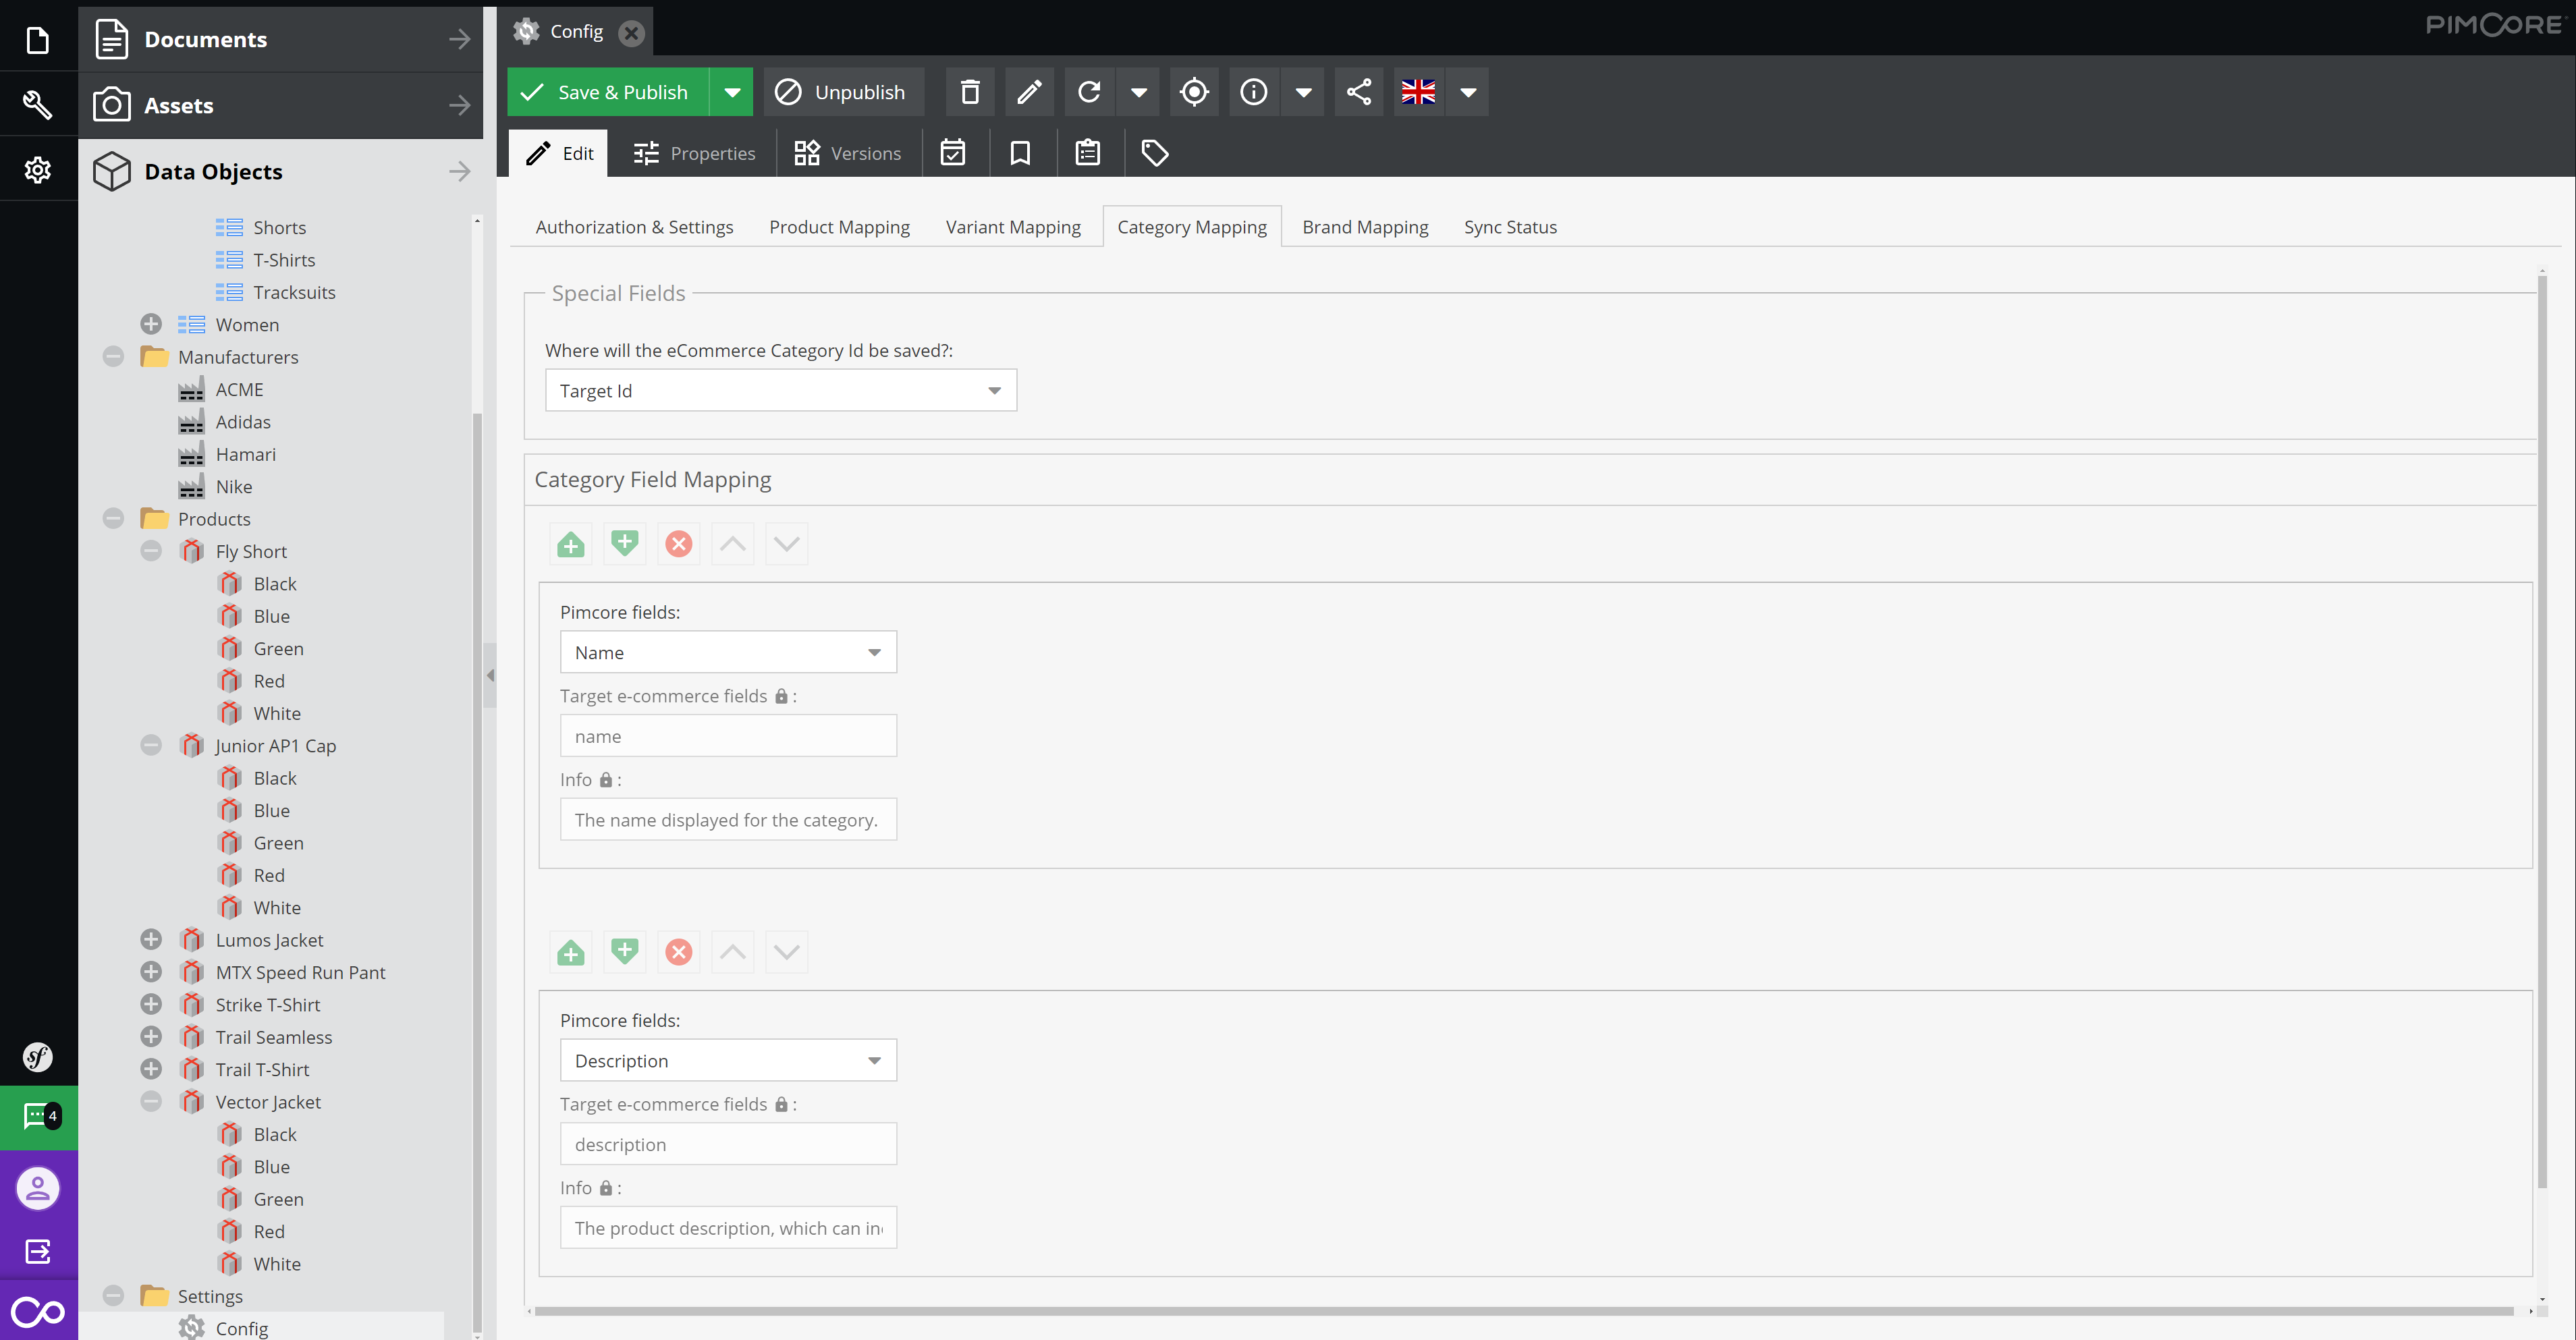Click the target e-commerce name input field

coord(728,735)
